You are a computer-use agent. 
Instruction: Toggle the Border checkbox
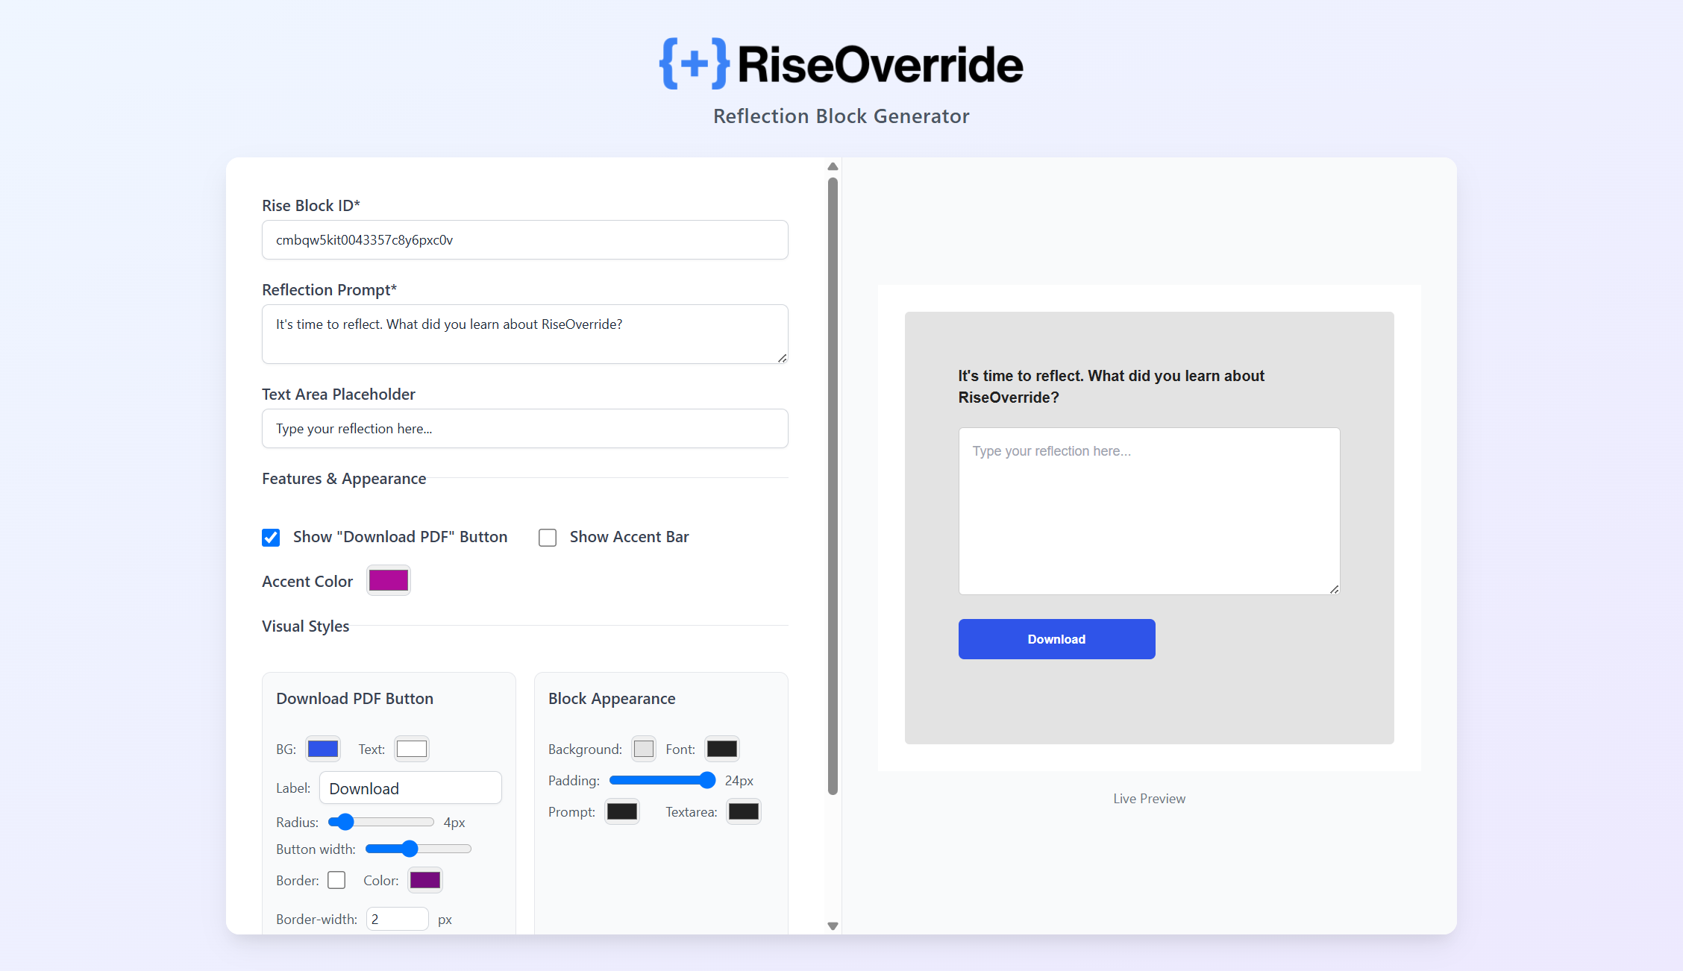pos(336,880)
